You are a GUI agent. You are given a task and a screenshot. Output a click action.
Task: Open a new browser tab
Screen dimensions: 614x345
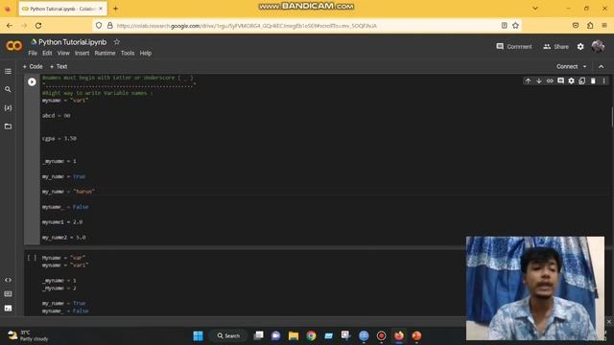tap(115, 9)
